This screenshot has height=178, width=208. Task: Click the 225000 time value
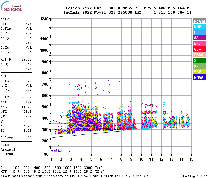tap(125, 12)
